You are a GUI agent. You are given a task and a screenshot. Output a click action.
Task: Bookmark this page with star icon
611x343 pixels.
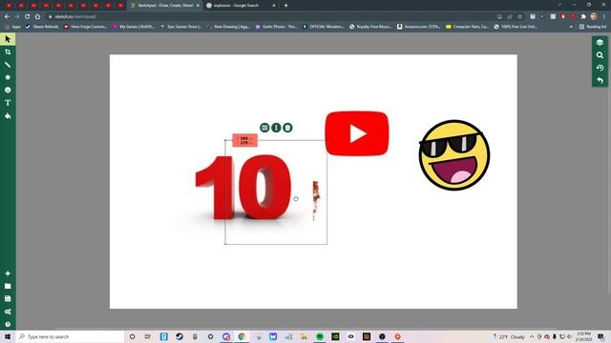(x=519, y=17)
